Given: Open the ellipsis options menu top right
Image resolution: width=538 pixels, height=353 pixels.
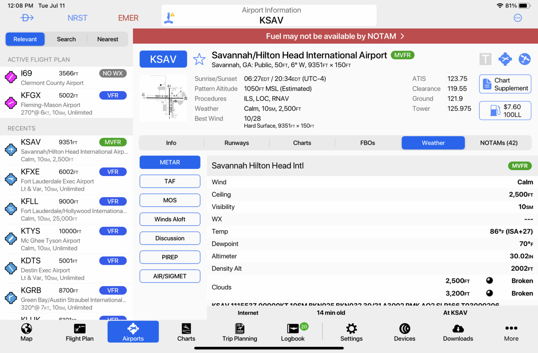Looking at the screenshot, I should pos(518,18).
